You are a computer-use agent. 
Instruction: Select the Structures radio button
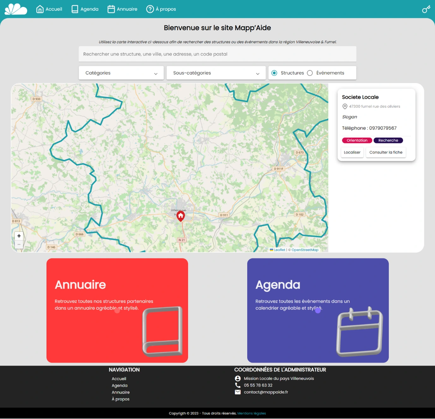[274, 73]
